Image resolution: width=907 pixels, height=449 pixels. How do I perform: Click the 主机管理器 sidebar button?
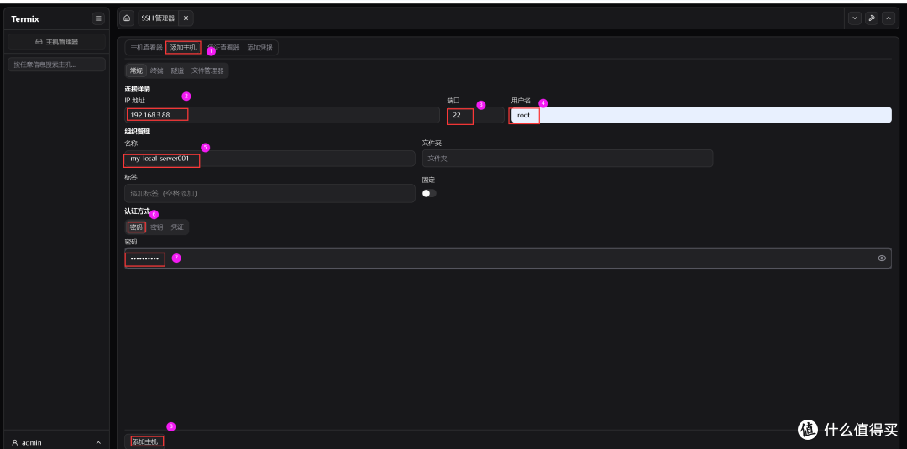pyautogui.click(x=57, y=42)
